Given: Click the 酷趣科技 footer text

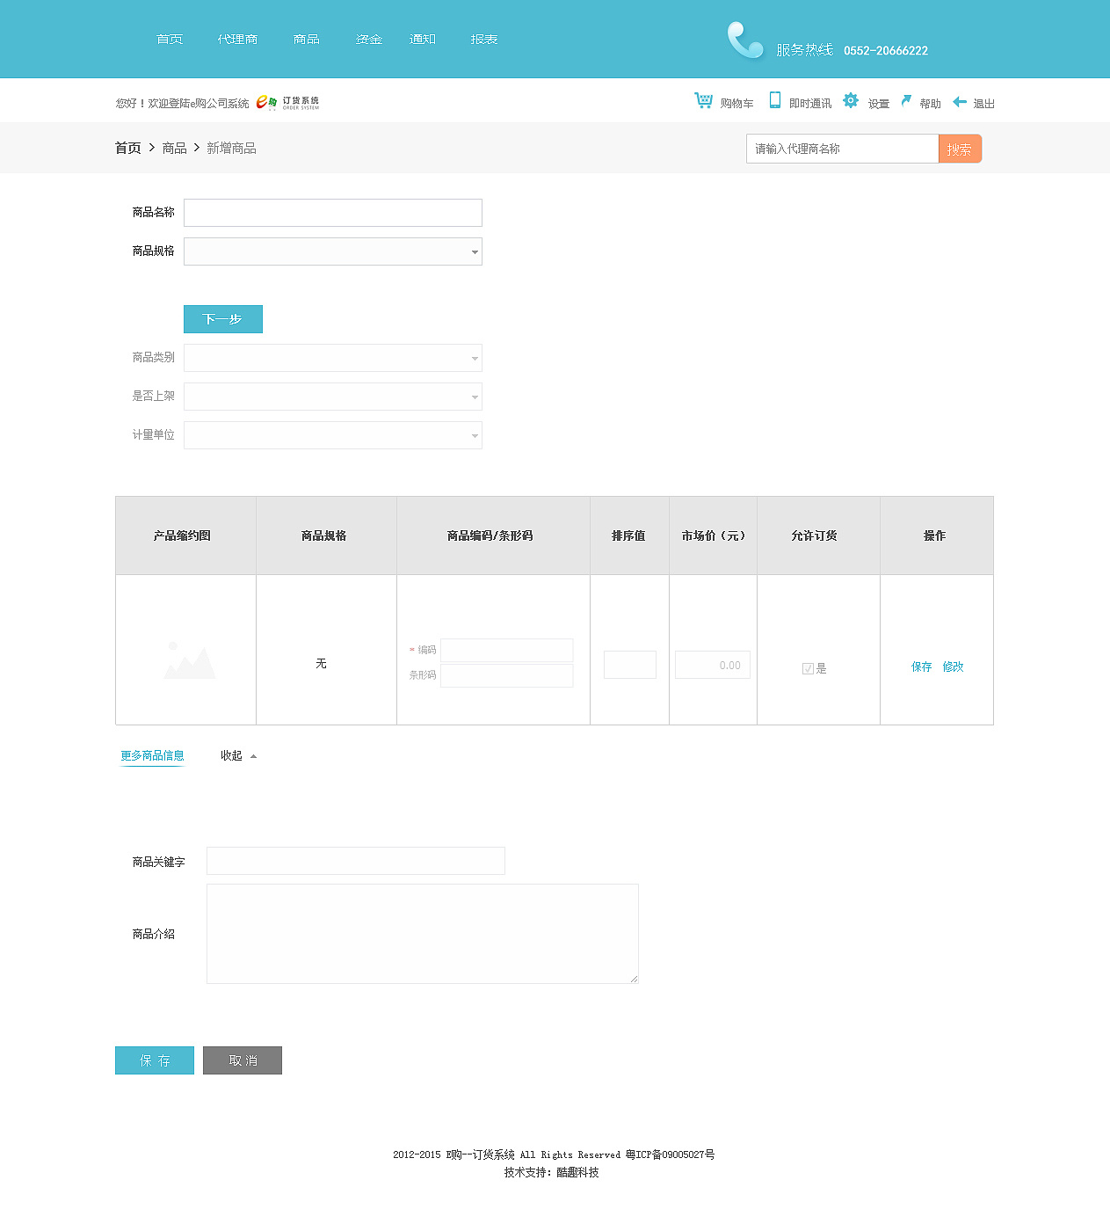Looking at the screenshot, I should [x=577, y=1172].
